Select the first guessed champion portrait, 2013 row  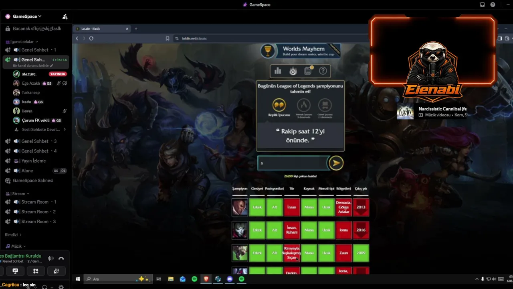[x=240, y=207]
